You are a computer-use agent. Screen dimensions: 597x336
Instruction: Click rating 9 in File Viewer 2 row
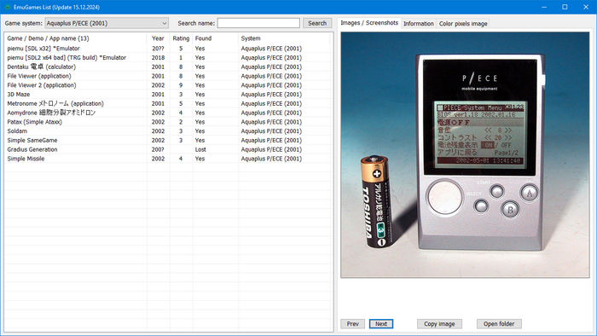[181, 85]
